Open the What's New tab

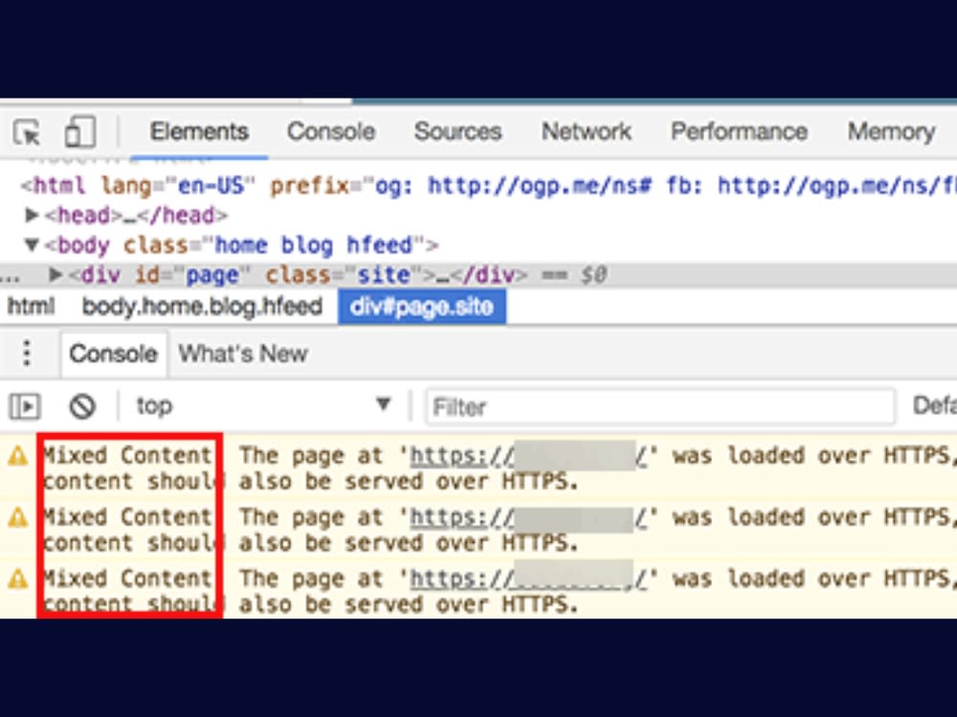click(x=242, y=354)
